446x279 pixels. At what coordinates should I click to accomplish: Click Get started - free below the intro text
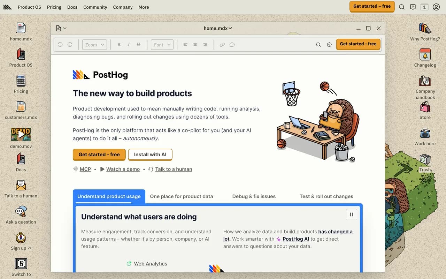coord(99,154)
